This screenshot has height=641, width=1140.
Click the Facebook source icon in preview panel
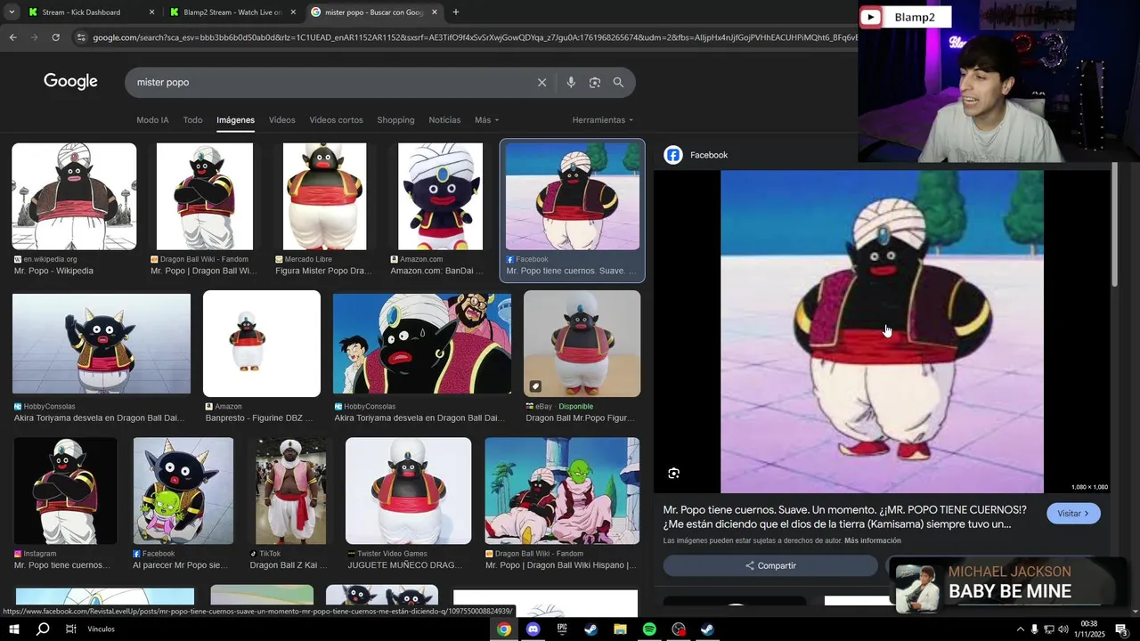[x=673, y=155]
